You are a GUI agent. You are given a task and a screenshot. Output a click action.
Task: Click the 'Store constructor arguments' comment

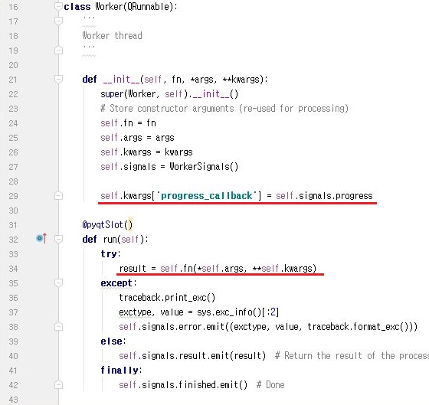click(x=224, y=109)
